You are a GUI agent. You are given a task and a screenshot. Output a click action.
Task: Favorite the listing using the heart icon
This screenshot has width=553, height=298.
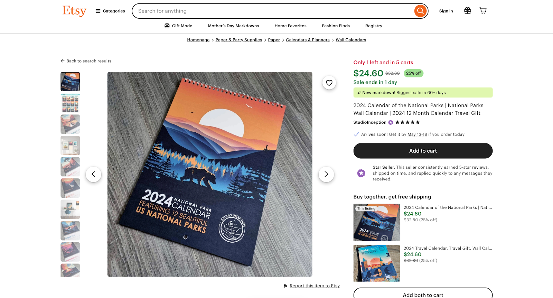(x=329, y=83)
